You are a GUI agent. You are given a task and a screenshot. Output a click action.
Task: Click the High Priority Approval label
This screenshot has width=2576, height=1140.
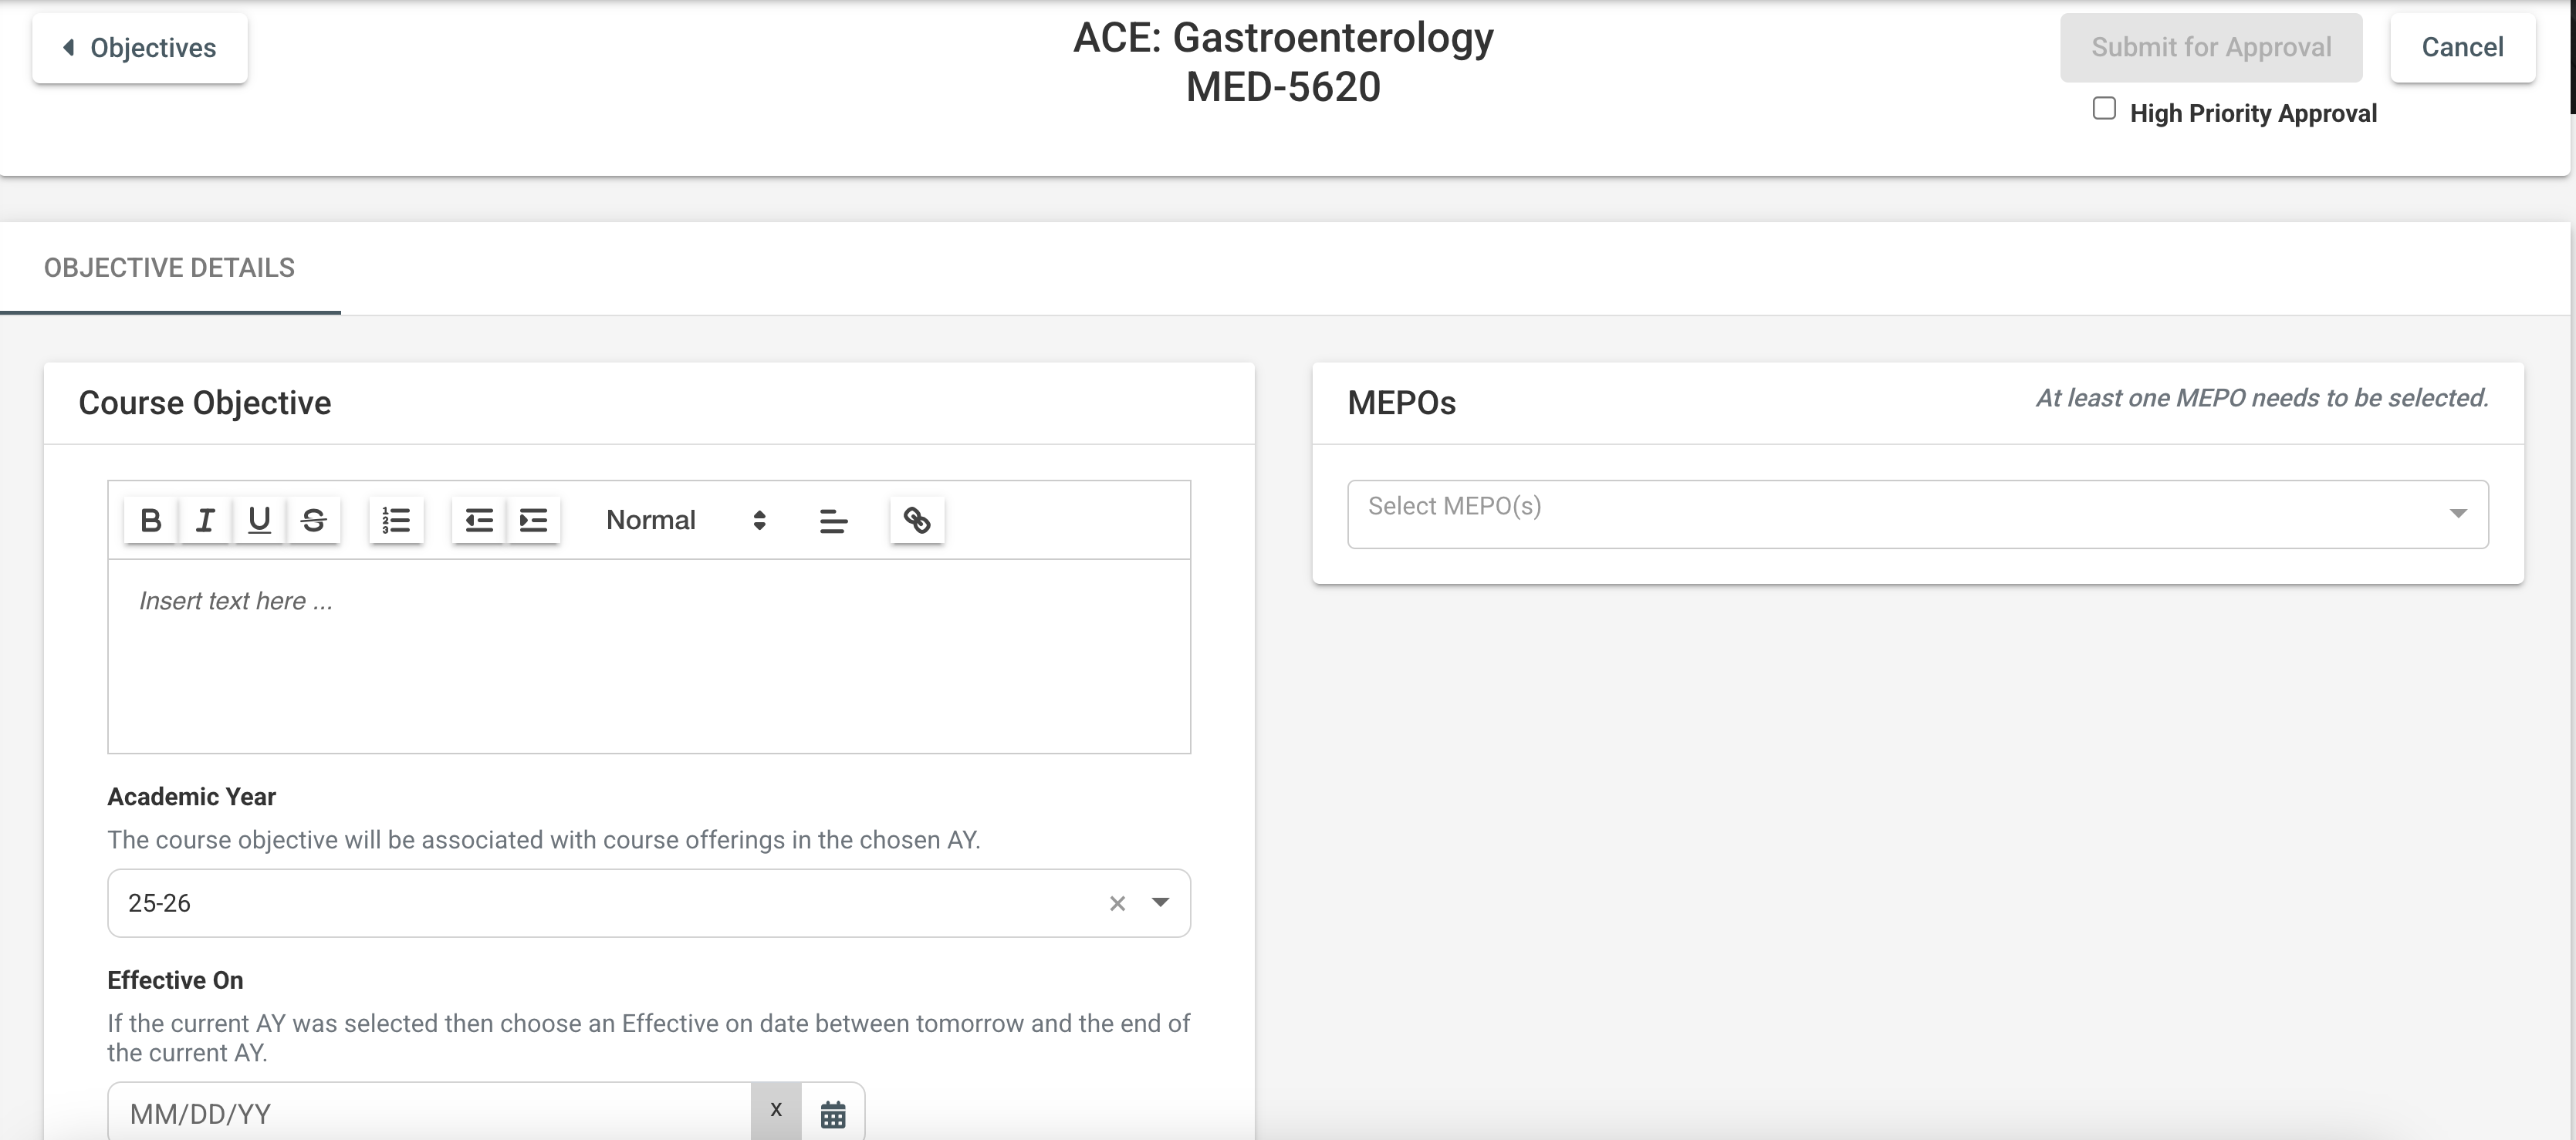[2253, 113]
